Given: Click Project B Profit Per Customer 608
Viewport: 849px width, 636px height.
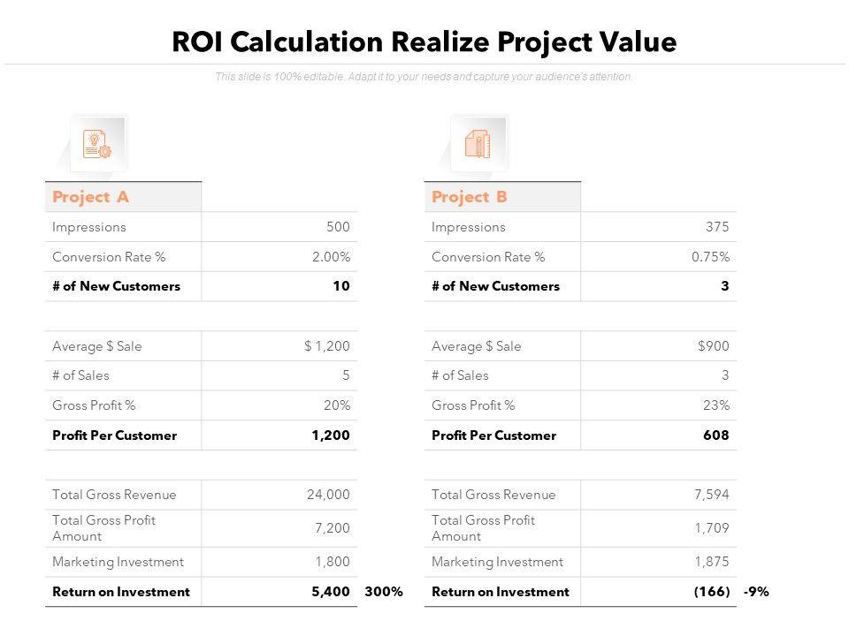Looking at the screenshot, I should click(716, 435).
